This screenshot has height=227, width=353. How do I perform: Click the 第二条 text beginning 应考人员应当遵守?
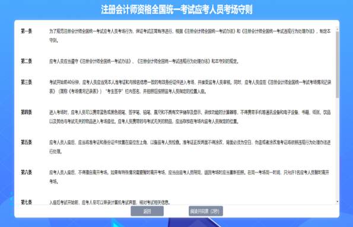144,61
